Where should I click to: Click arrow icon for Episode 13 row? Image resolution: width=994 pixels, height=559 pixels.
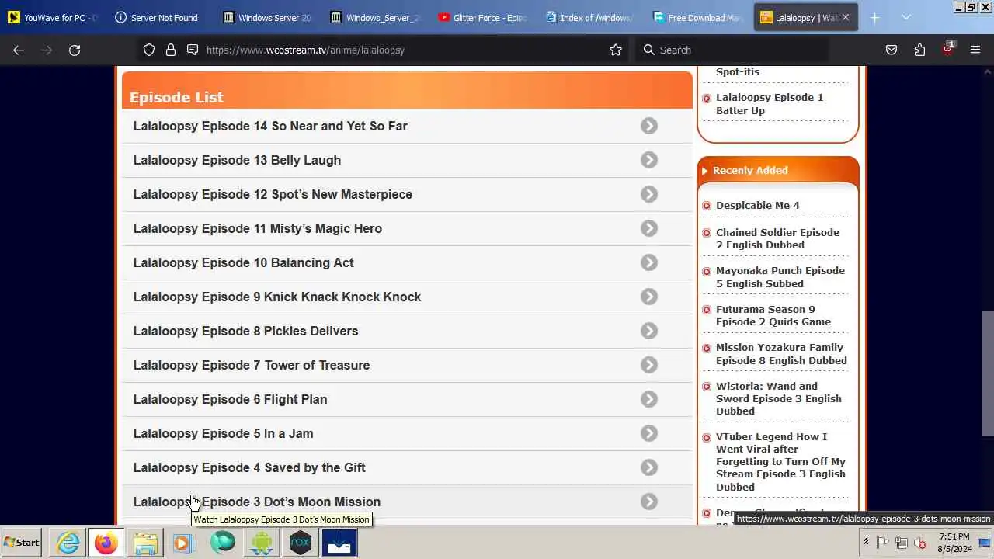click(649, 160)
